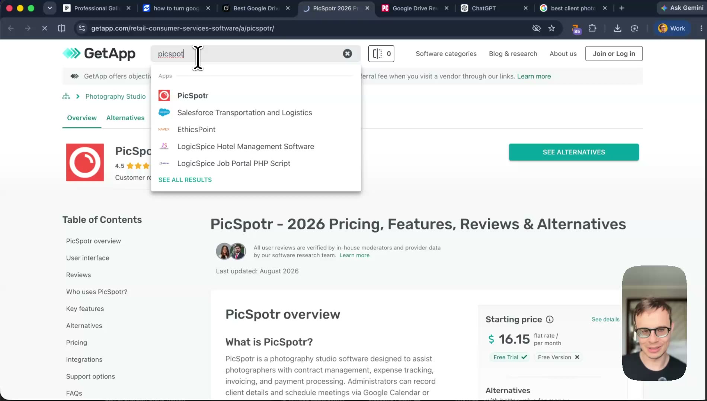The width and height of the screenshot is (707, 401).
Task: Click the crossed-eye tracking protection icon
Action: point(536,28)
